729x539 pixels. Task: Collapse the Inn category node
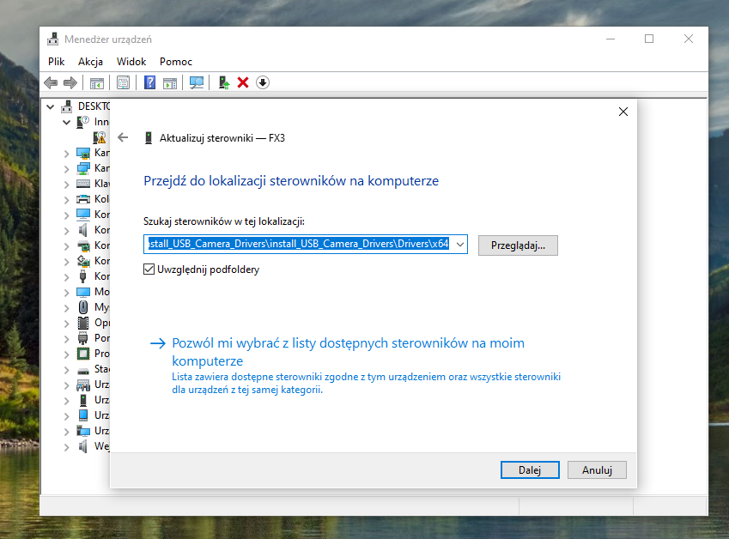pyautogui.click(x=66, y=122)
